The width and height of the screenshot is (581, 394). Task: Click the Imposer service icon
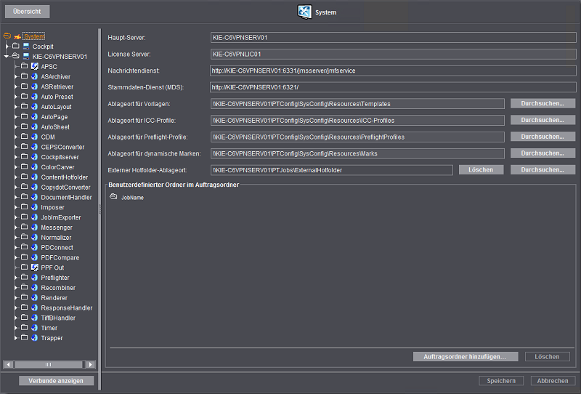(34, 207)
